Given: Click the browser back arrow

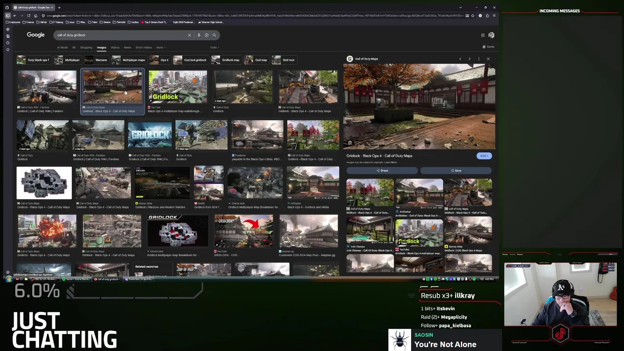Looking at the screenshot, I should 15,16.
